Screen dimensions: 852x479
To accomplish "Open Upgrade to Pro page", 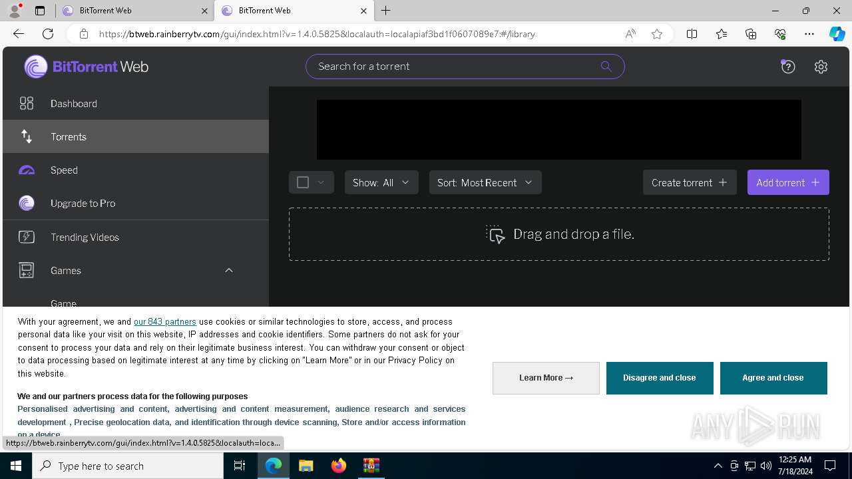I will pyautogui.click(x=136, y=203).
